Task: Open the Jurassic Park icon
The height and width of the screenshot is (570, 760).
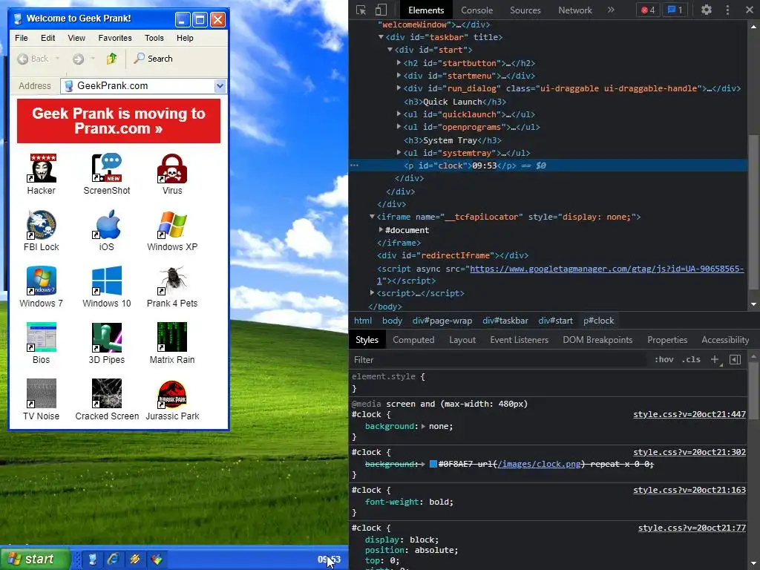Action: tap(172, 393)
